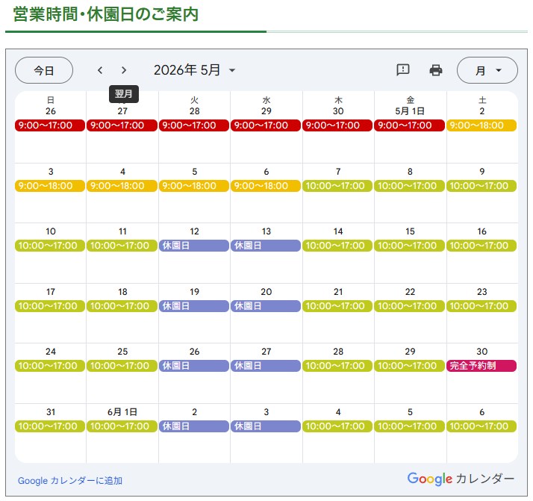This screenshot has width=533, height=501.
Task: Open the 9:00～18:00 event on May 2
Action: pos(481,125)
